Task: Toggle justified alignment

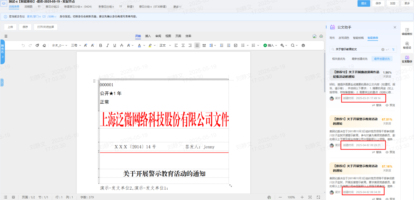Action: pos(197,46)
